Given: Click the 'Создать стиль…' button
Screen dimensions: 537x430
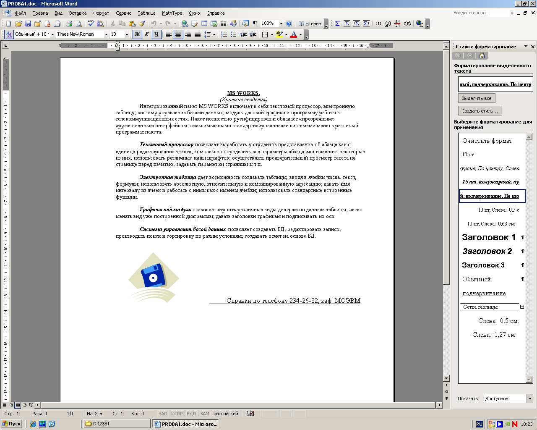Looking at the screenshot, I should (480, 111).
